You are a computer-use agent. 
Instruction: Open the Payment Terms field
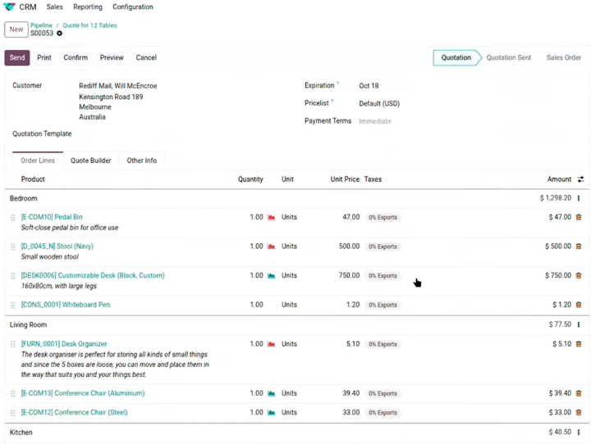point(375,121)
